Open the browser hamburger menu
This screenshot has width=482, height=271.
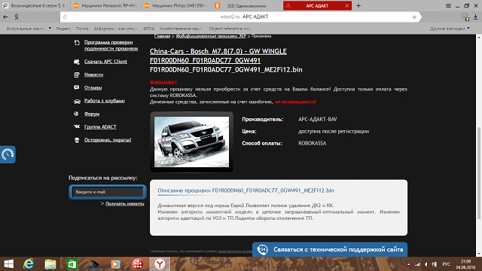448,5
